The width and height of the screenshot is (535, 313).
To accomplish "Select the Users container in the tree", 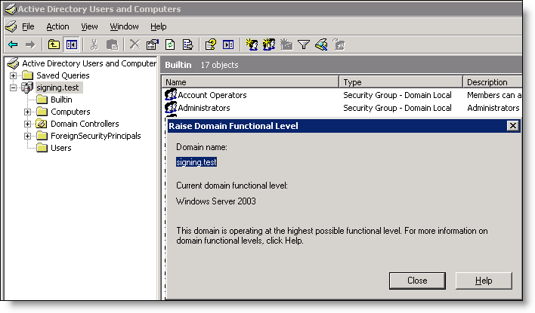I will [x=60, y=148].
